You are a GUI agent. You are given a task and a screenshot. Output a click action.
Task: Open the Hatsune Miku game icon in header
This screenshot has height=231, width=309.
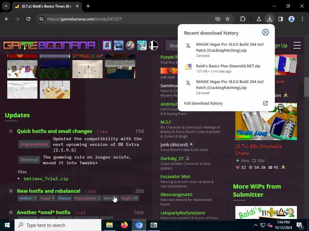click(x=142, y=45)
